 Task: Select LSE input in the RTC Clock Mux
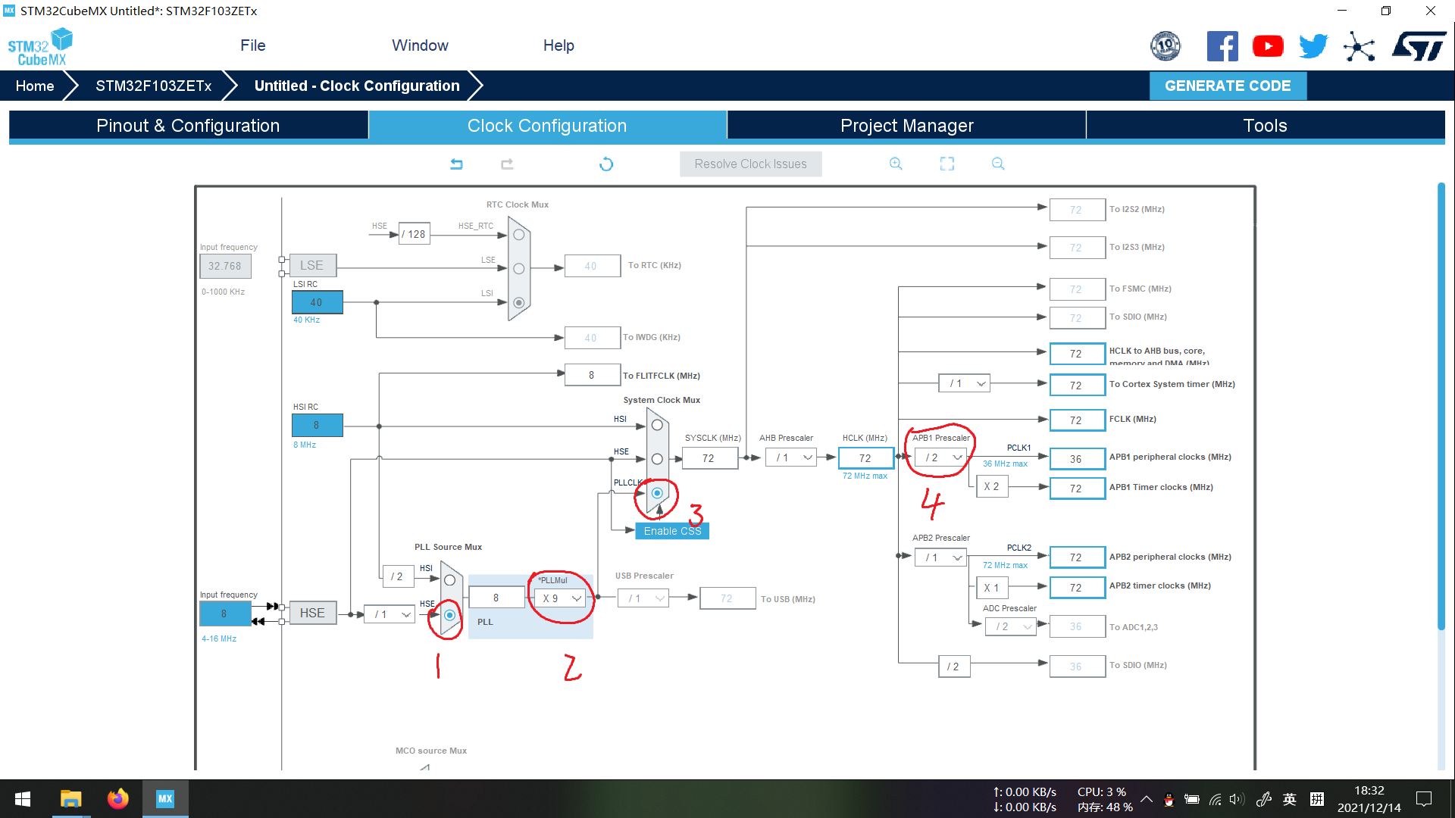point(518,268)
